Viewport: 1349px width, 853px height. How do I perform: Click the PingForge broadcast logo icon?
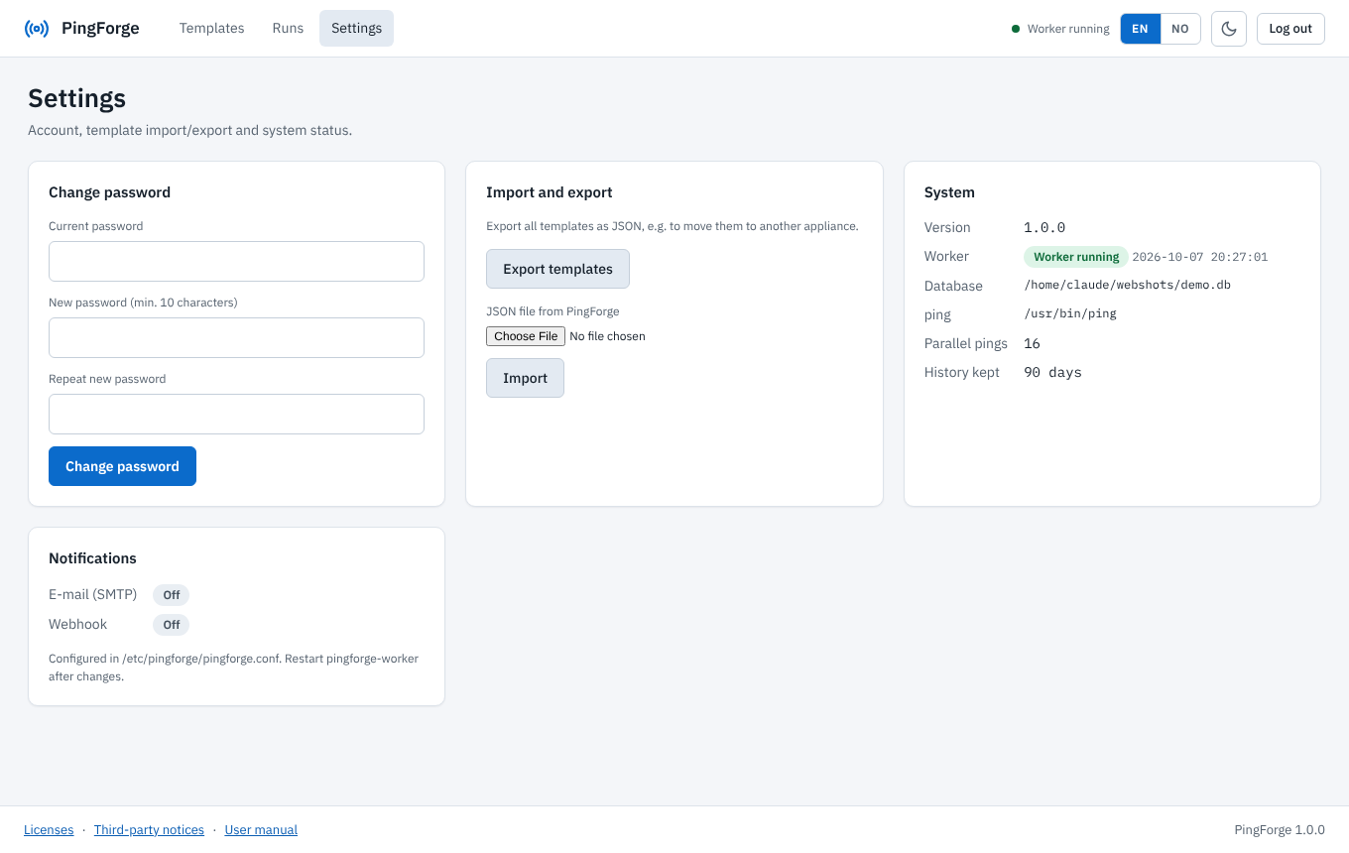(37, 29)
